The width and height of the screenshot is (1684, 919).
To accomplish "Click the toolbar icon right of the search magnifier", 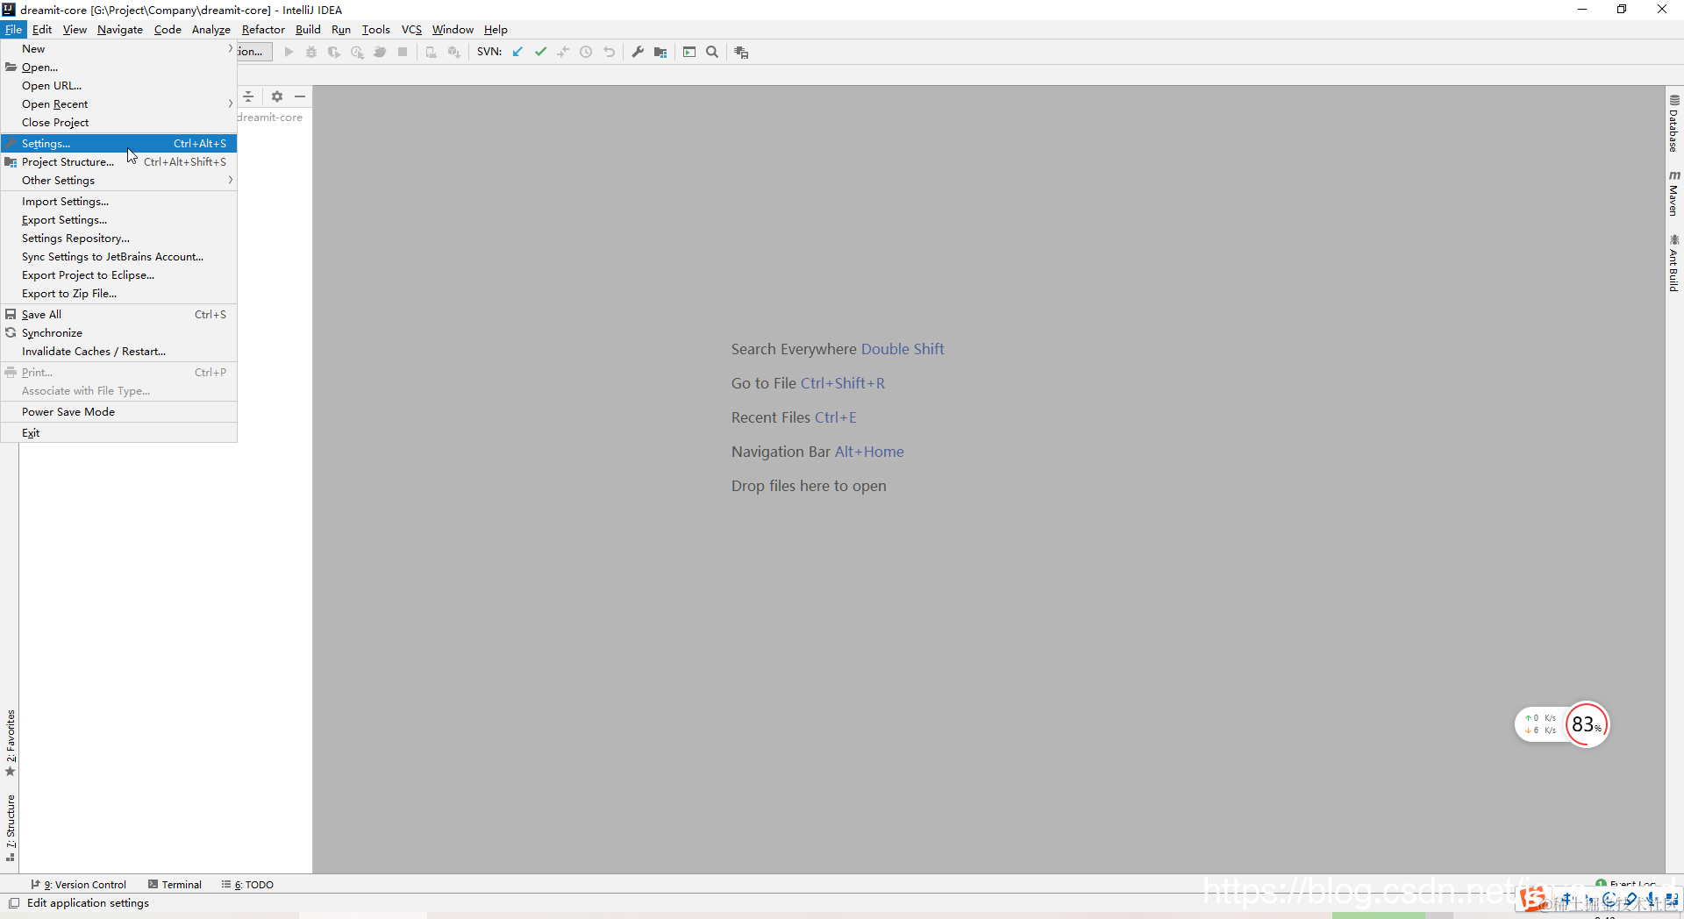I will (x=741, y=52).
